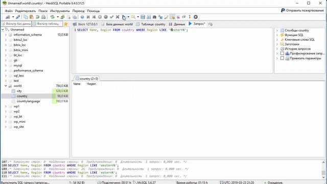Open the Инструменты menu
The width and height of the screenshot is (327, 184).
[60, 11]
